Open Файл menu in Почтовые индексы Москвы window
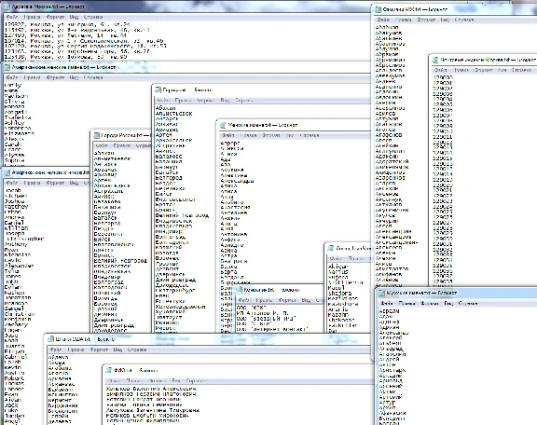 pos(440,70)
